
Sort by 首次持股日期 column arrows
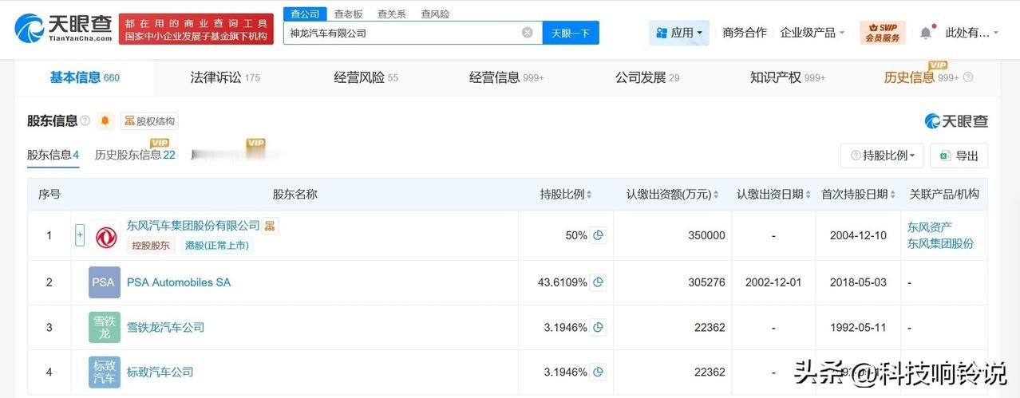point(892,195)
